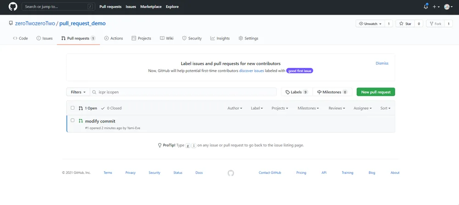Dismiss the new contributors banner
This screenshot has width=459, height=205.
tap(382, 63)
